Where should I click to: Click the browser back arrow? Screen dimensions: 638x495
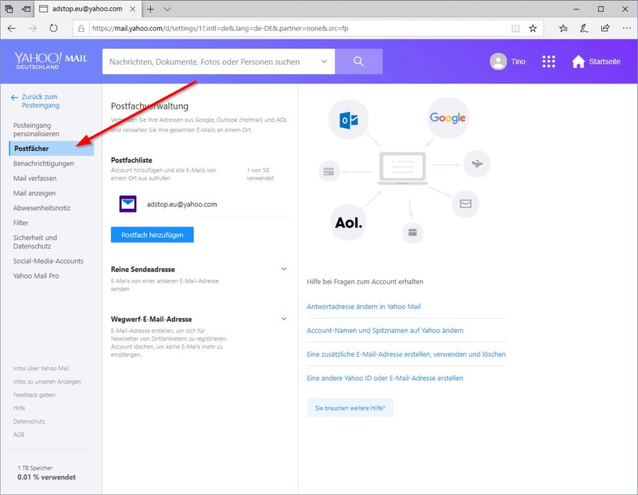[x=11, y=29]
